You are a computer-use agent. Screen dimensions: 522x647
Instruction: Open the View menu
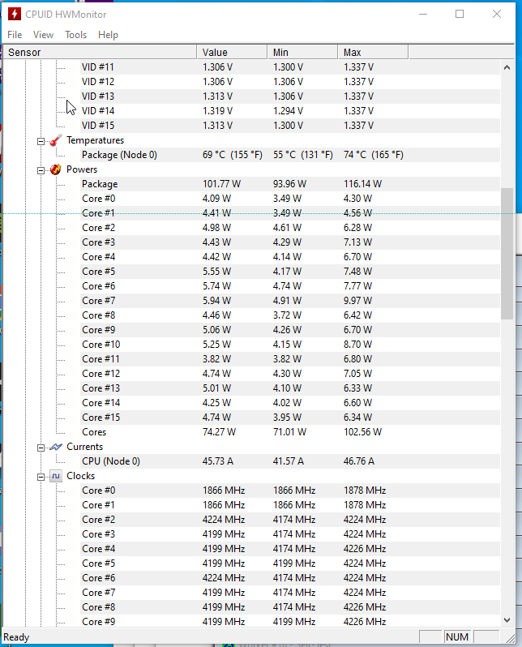point(43,35)
